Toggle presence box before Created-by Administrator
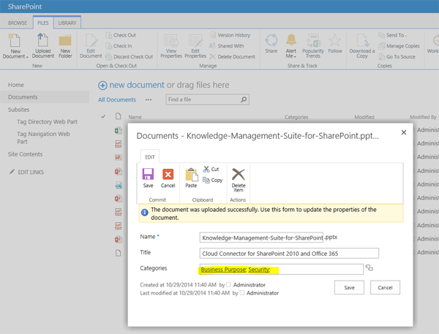The image size is (439, 334). point(228,284)
